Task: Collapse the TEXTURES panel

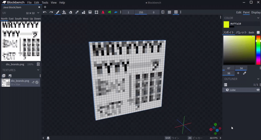Action: pyautogui.click(x=38, y=70)
